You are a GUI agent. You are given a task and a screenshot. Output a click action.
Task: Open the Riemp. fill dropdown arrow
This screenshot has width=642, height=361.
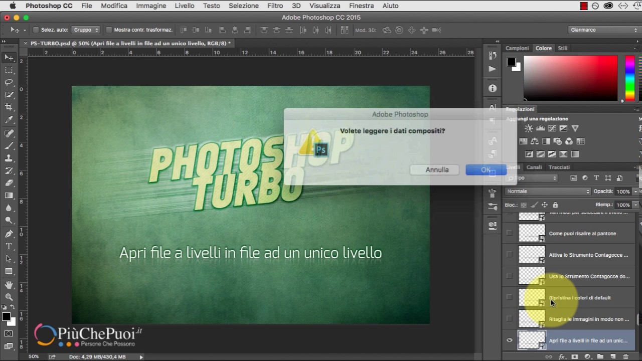[x=636, y=205]
